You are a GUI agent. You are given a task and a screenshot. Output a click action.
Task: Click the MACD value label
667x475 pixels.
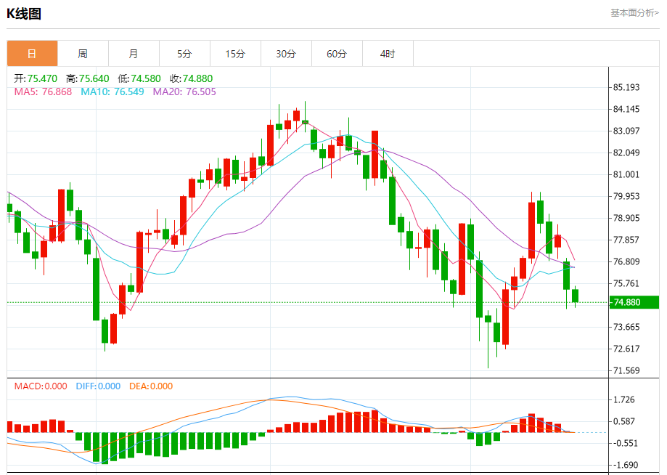click(41, 386)
